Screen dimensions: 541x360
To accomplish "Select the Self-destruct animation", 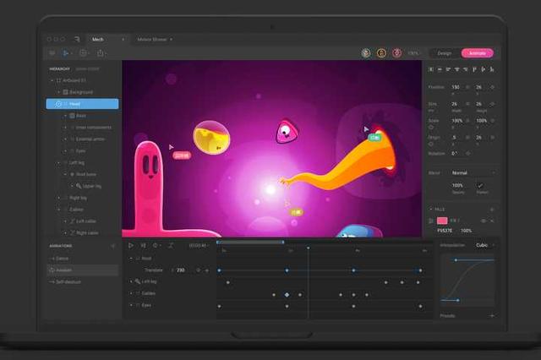I will (69, 282).
